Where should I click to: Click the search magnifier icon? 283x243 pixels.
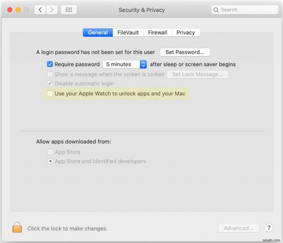[216, 10]
